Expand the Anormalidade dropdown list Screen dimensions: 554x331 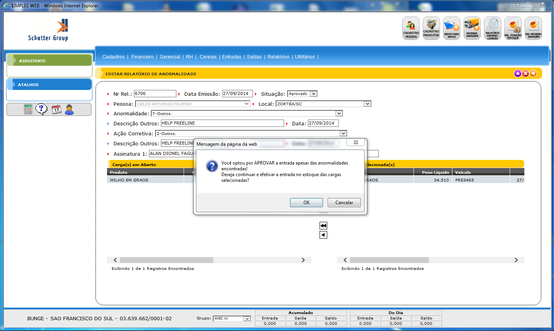(x=339, y=113)
